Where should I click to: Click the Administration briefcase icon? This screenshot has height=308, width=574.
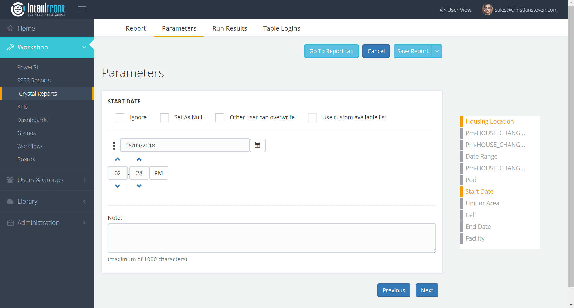coord(10,223)
